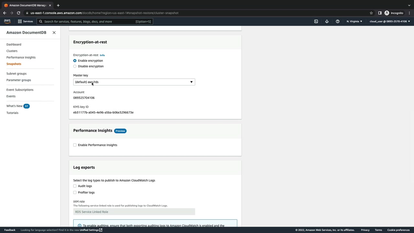This screenshot has width=414, height=233.
Task: Click the Incognito profile icon
Action: tap(387, 13)
